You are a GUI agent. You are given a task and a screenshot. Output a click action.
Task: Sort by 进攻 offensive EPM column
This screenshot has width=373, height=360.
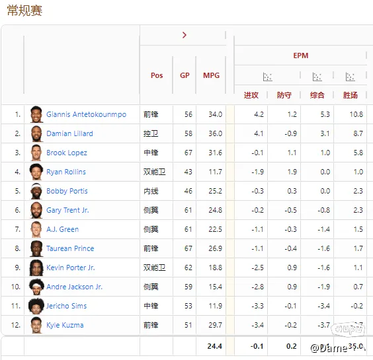(x=251, y=95)
